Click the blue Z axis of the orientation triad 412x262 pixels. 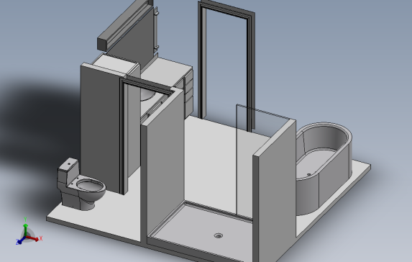point(21,240)
